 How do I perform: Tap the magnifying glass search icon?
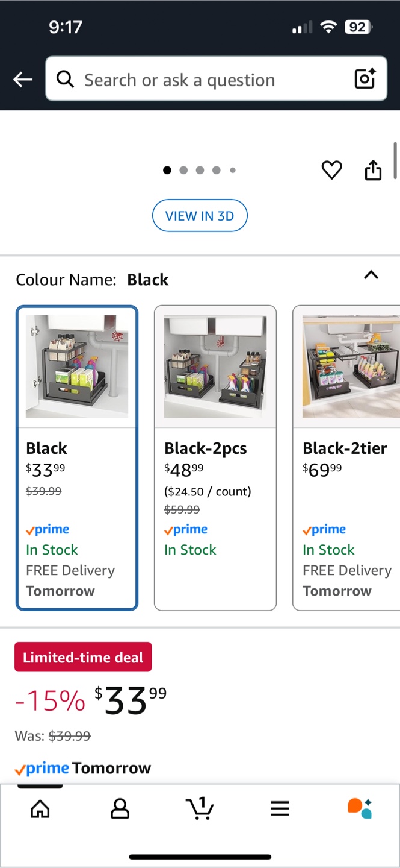tap(65, 79)
